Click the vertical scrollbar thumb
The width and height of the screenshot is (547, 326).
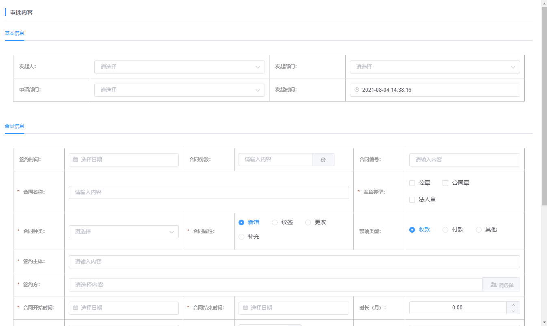(x=544, y=106)
